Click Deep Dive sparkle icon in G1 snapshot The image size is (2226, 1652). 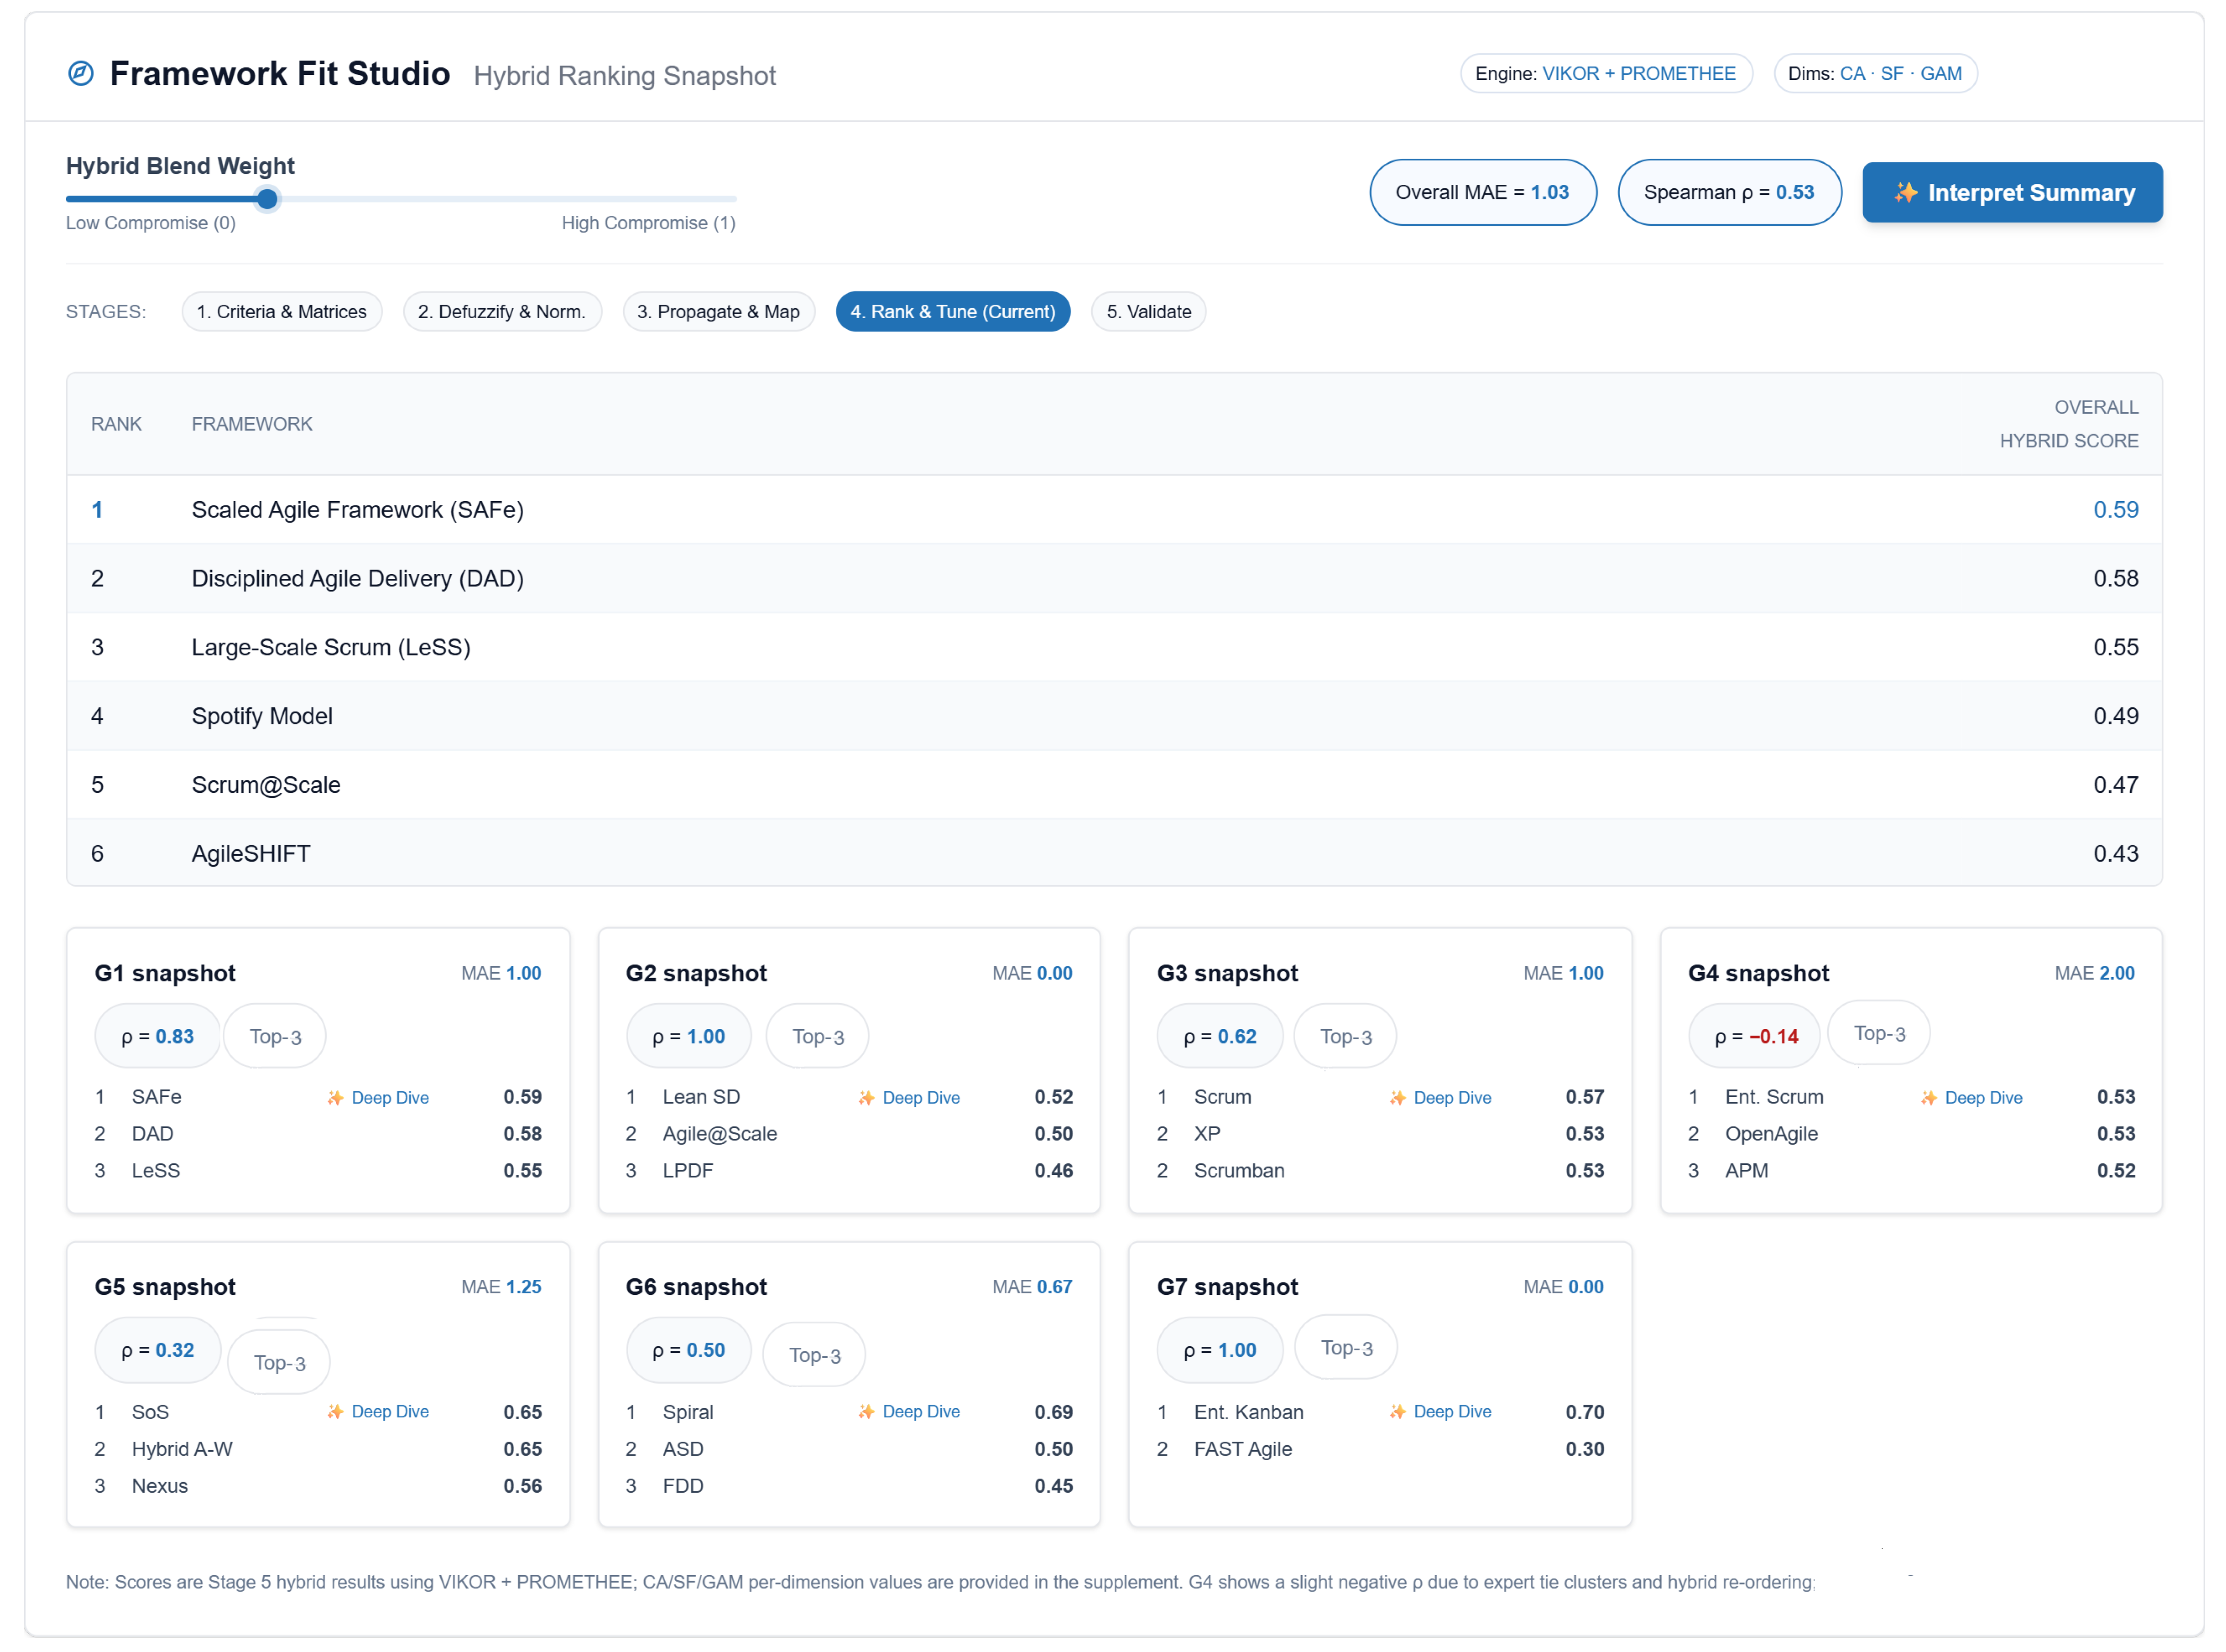[x=335, y=1098]
